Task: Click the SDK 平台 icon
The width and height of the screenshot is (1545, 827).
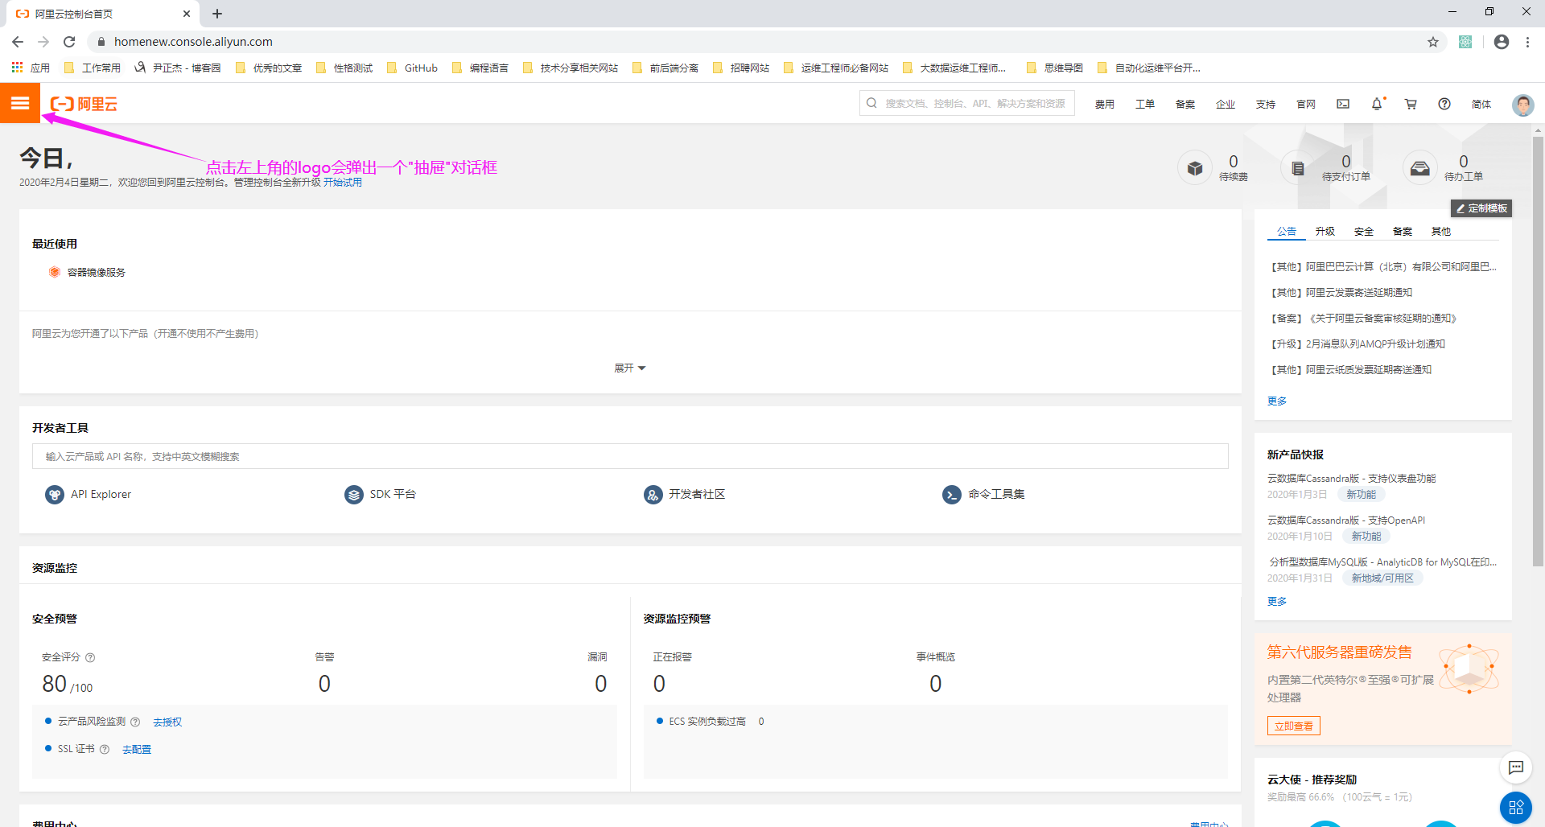Action: pos(354,495)
